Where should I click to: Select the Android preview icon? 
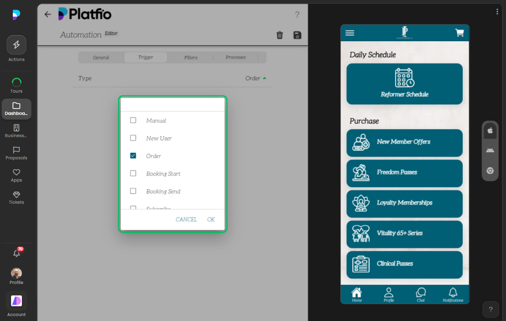(x=490, y=150)
